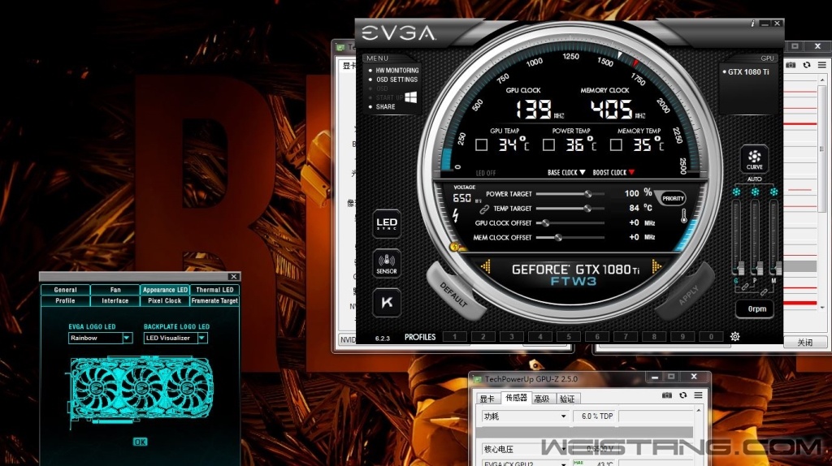Open the 功耗 sensor dropdown in GPU-Z
Image resolution: width=832 pixels, height=466 pixels.
point(564,416)
